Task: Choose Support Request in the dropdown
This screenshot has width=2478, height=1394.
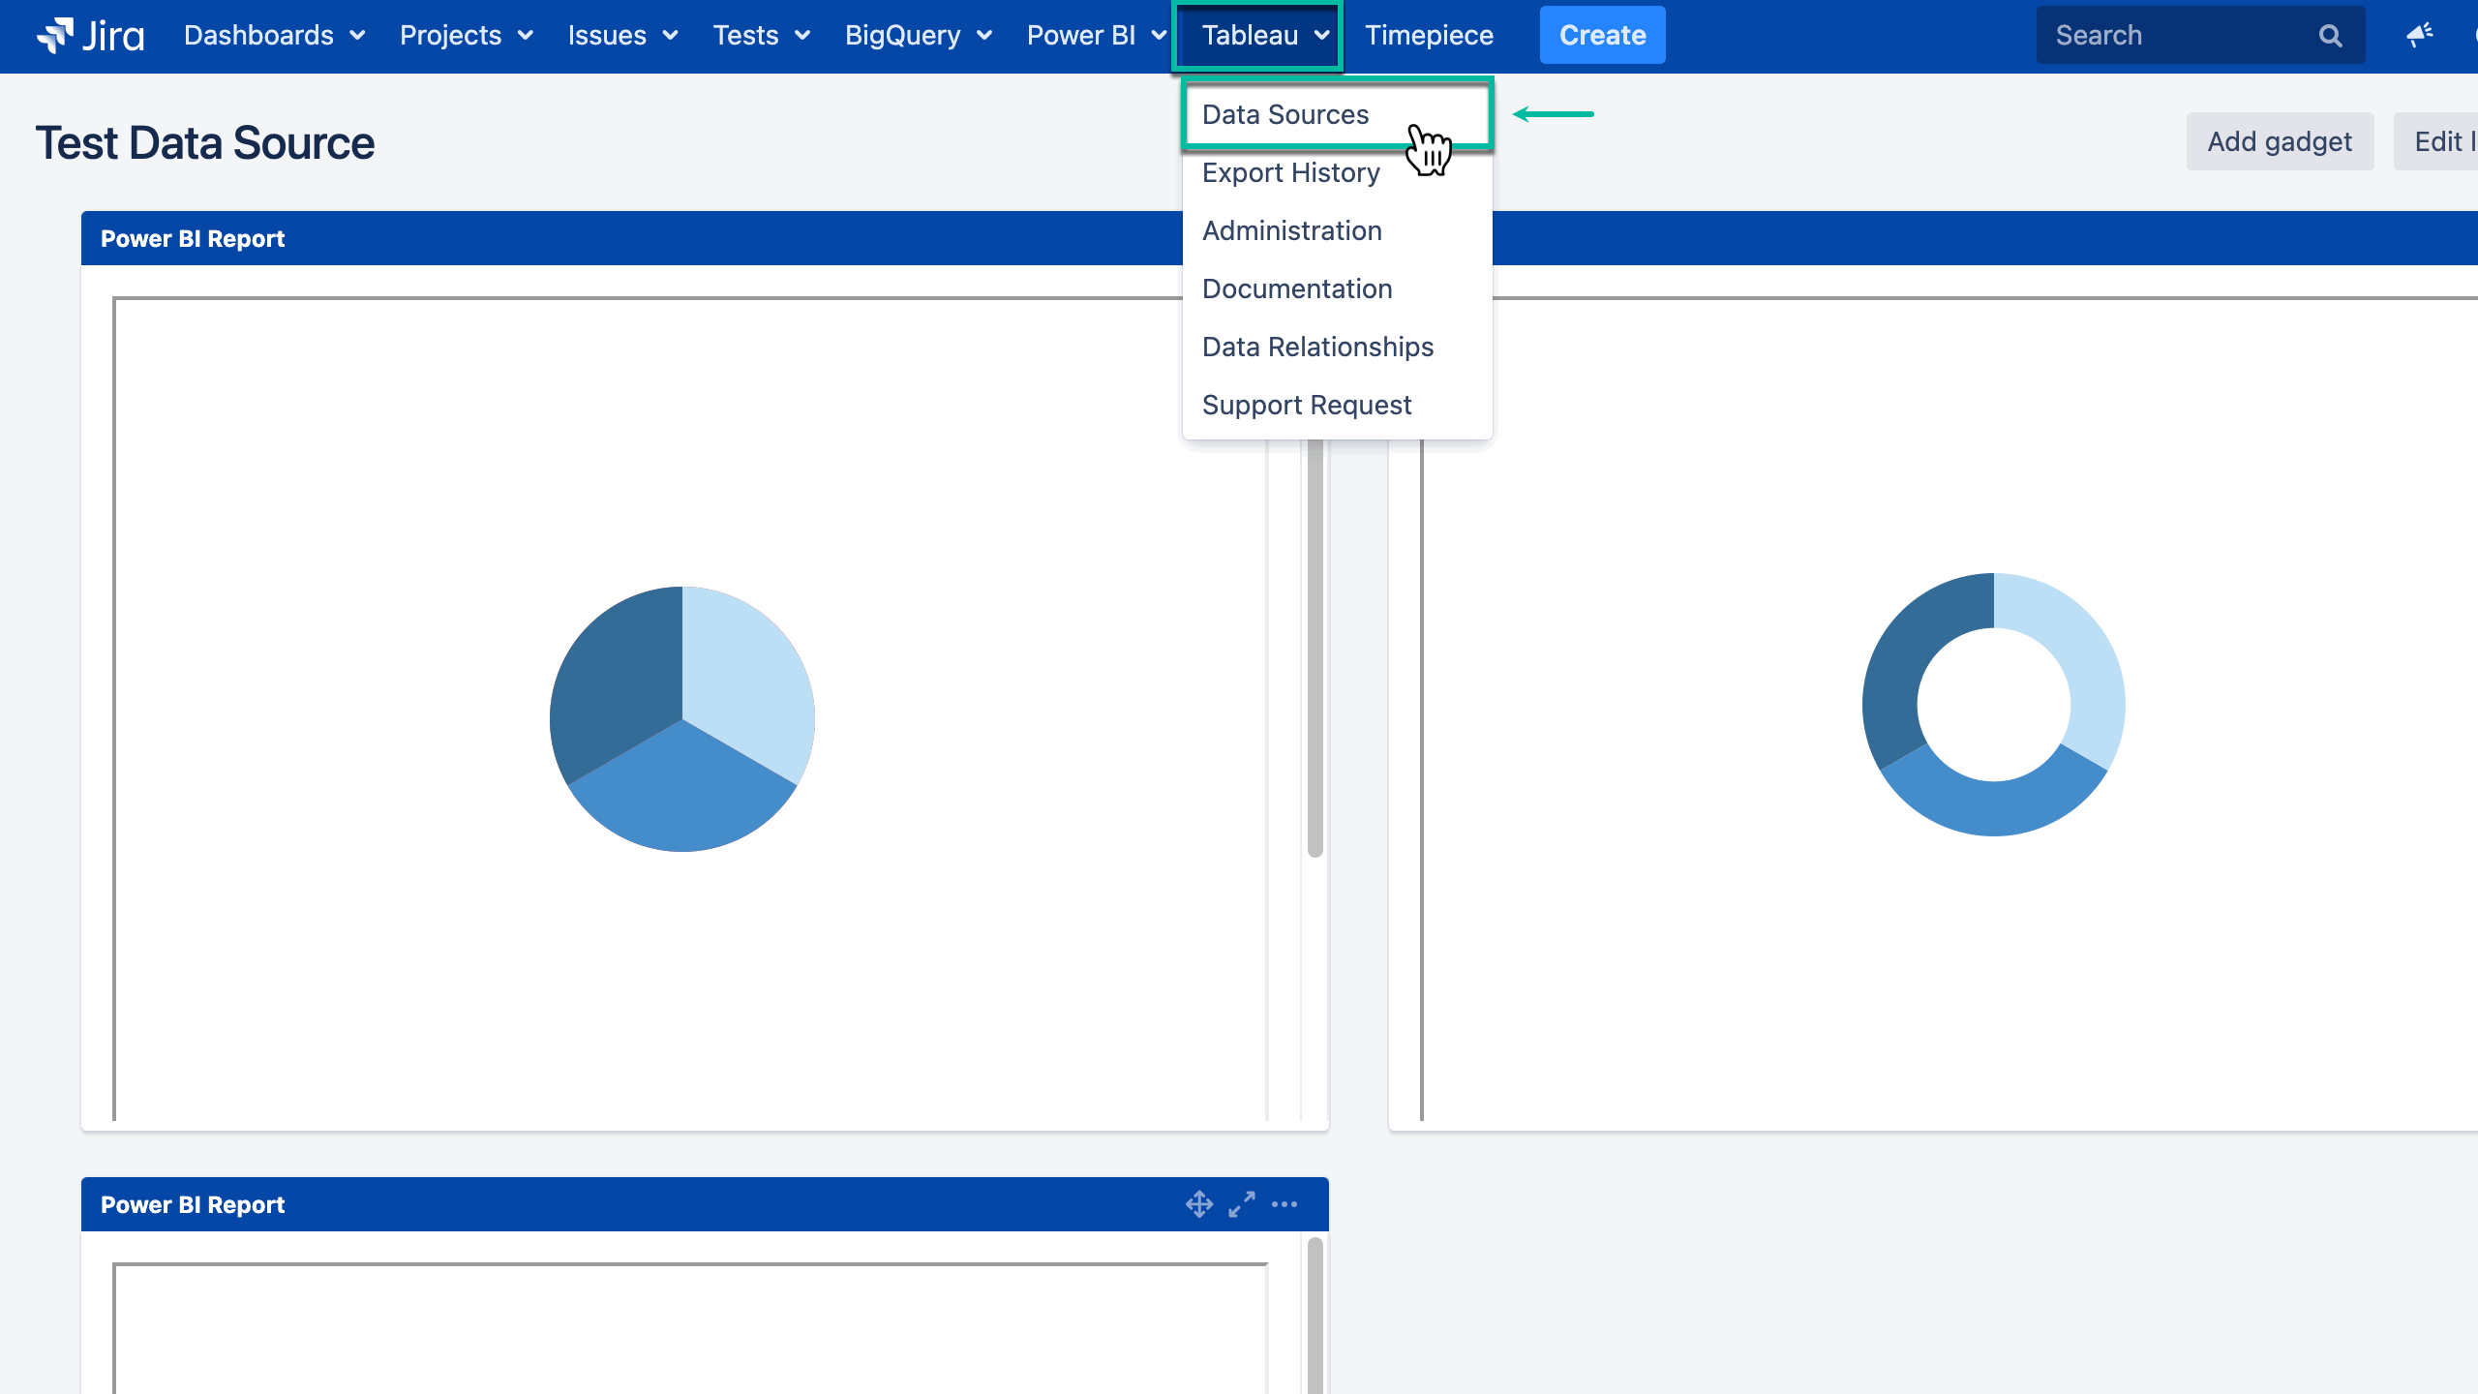Action: coord(1307,405)
